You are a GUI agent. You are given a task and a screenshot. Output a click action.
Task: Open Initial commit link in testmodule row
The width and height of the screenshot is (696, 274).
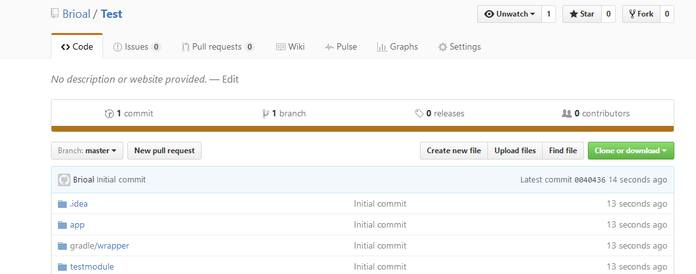(x=380, y=267)
